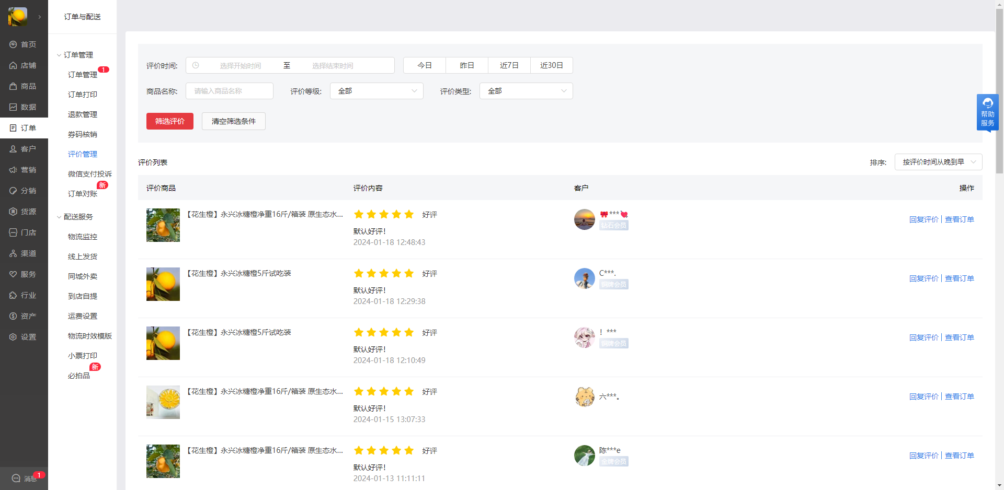Click the 清空筛选条件 button

[234, 121]
